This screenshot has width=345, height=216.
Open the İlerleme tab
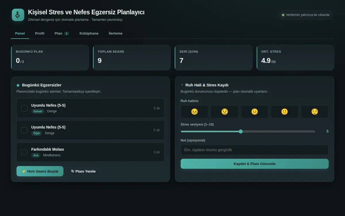pos(116,33)
